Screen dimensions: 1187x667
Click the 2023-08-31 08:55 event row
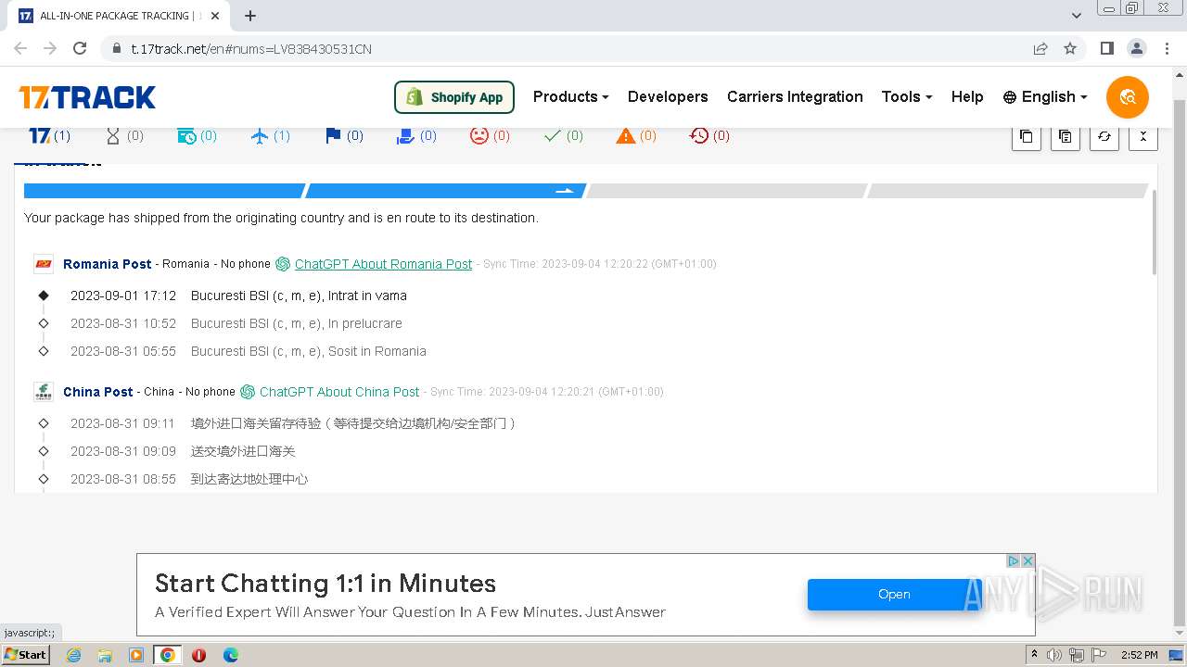[x=173, y=479]
